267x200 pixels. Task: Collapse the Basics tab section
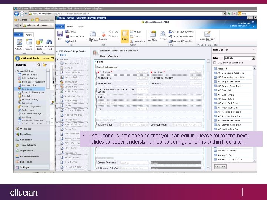point(96,61)
